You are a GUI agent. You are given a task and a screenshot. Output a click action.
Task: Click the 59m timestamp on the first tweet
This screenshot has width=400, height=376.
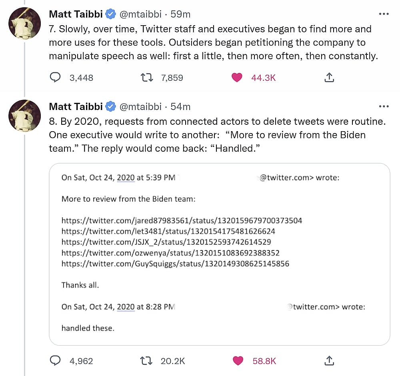pos(180,14)
